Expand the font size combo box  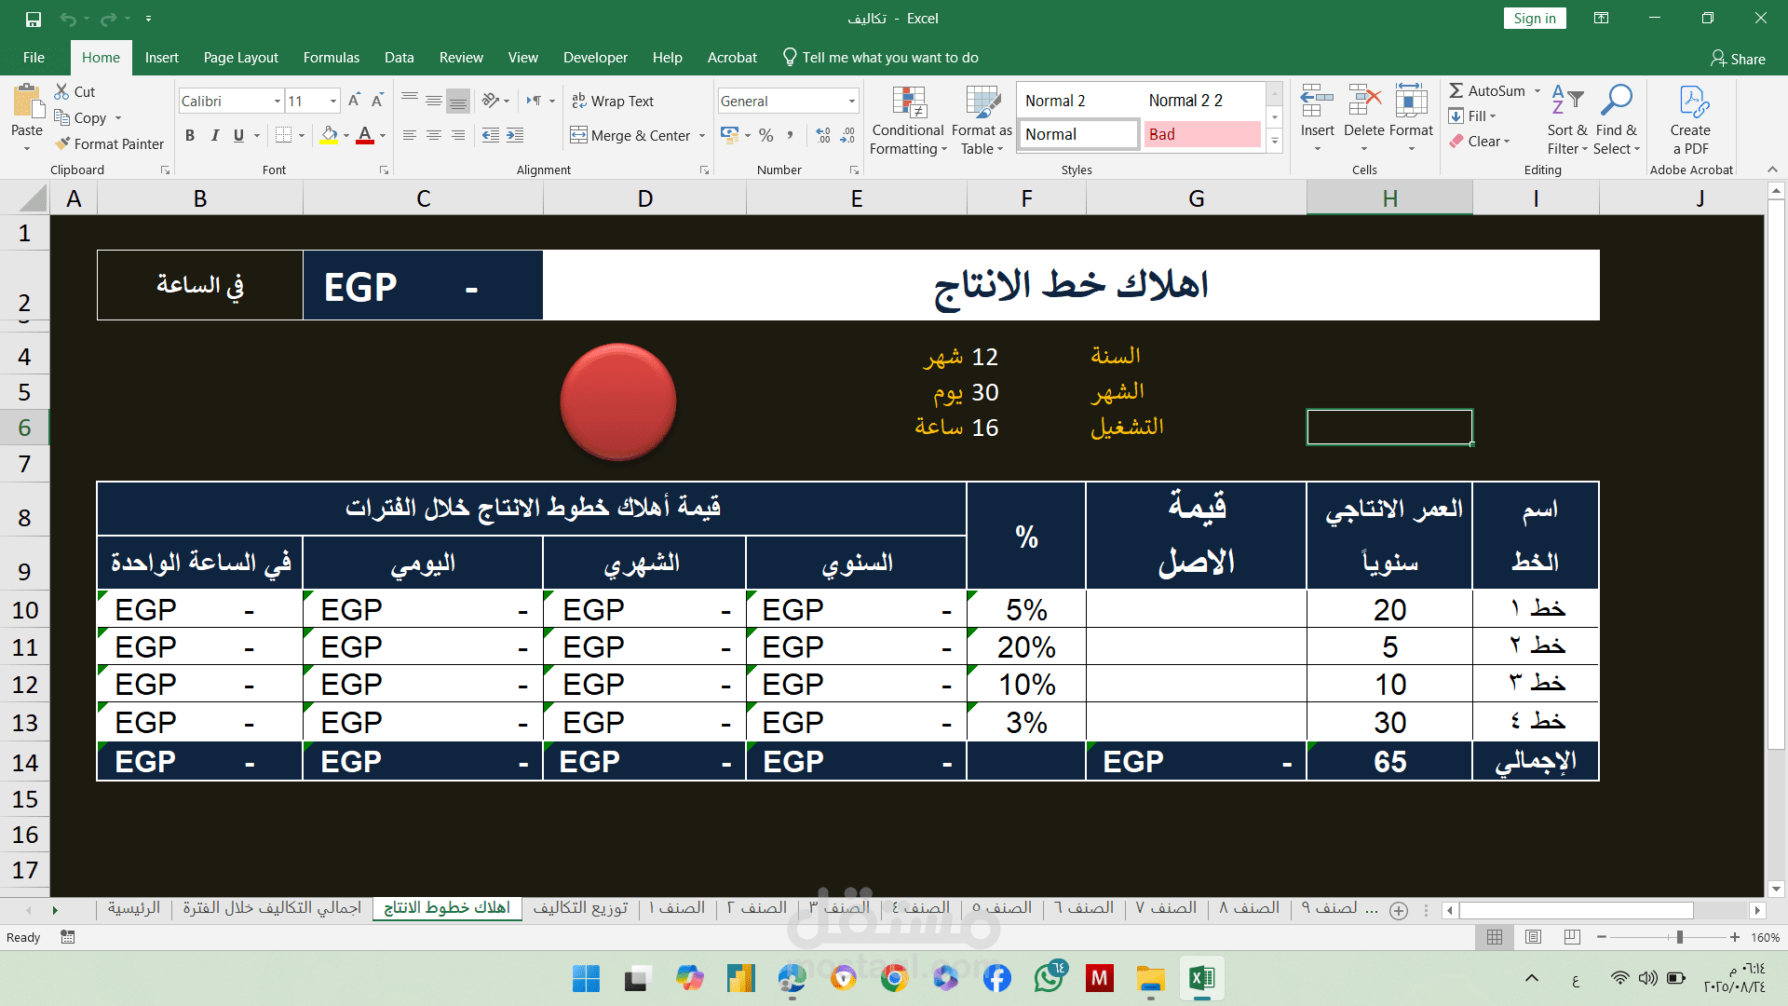[x=332, y=101]
